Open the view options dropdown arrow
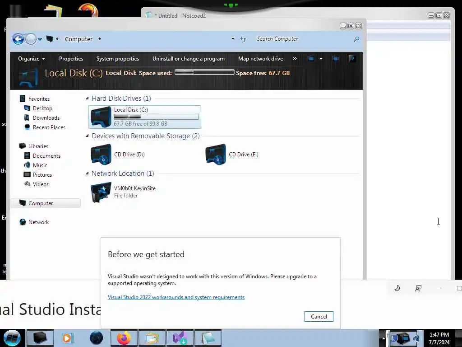The image size is (462, 347). [x=321, y=59]
